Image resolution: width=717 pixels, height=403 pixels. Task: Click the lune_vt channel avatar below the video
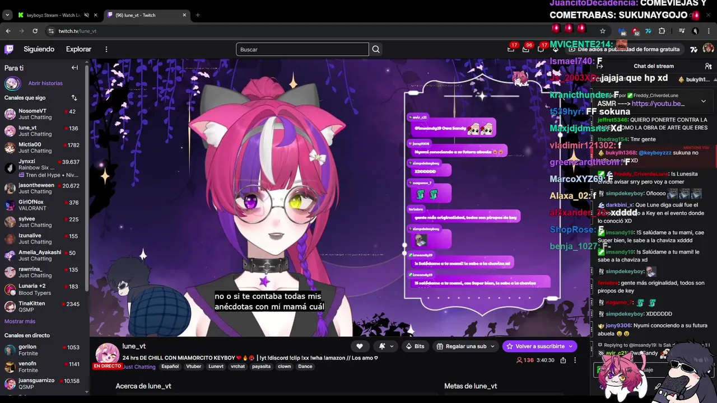coord(107,354)
